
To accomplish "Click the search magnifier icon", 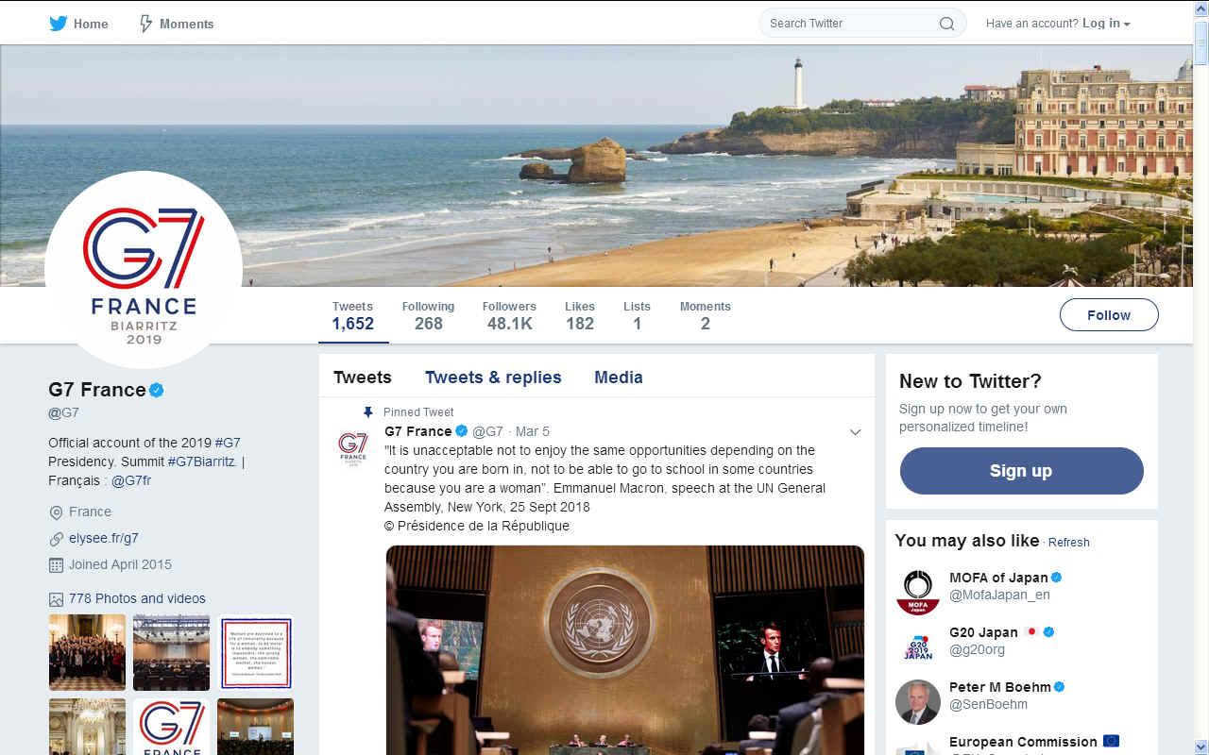I will pos(946,24).
